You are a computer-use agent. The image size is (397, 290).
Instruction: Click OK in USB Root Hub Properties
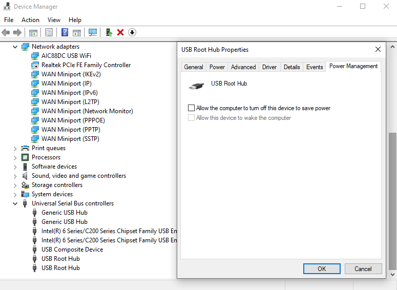322,268
